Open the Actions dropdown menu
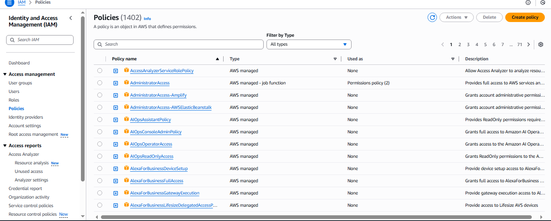This screenshot has height=221, width=551. (457, 18)
